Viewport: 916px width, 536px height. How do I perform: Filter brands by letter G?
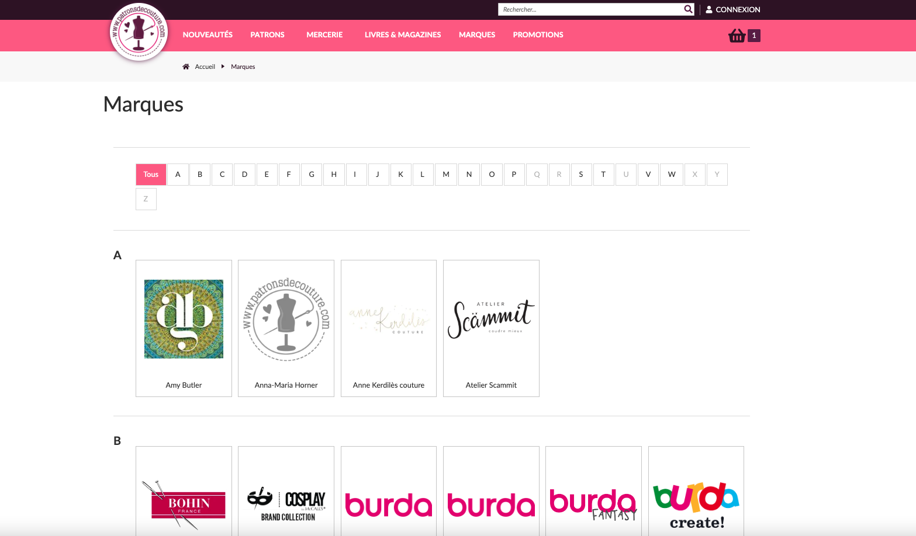[x=312, y=175]
